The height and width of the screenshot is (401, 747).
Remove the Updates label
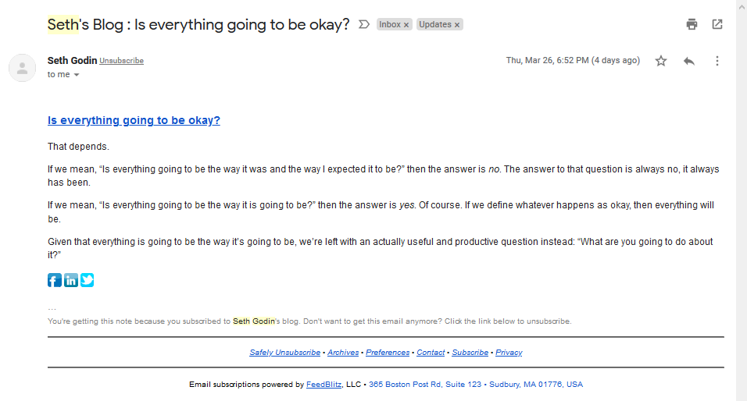point(457,25)
